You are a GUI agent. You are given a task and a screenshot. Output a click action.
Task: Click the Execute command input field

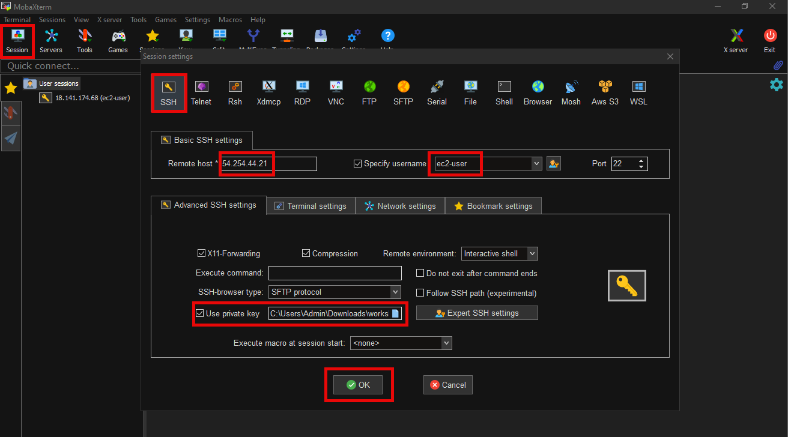tap(335, 273)
